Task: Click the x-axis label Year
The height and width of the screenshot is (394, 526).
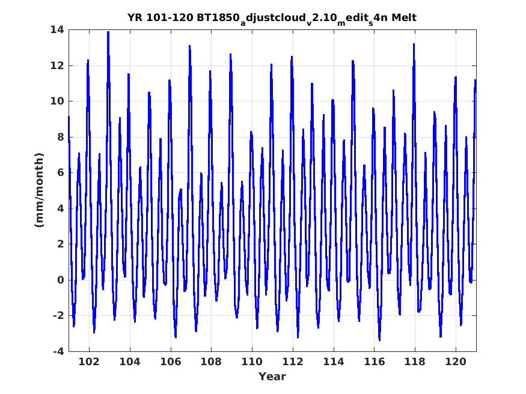Action: tap(272, 377)
